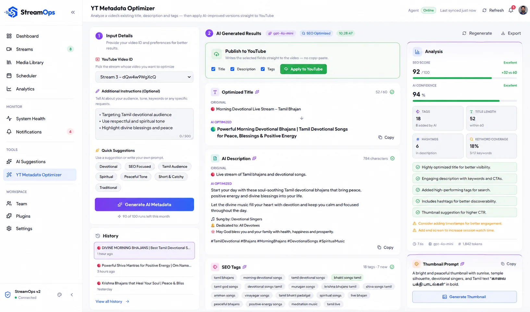This screenshot has width=530, height=312.
Task: Open the YouTube Video ID dropdown
Action: click(x=144, y=77)
